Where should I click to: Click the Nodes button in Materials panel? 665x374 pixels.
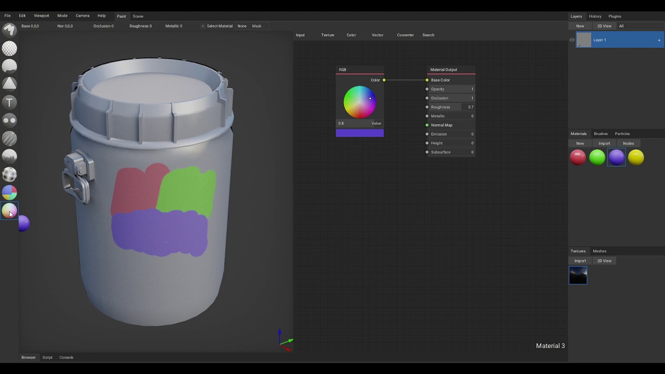(x=628, y=143)
